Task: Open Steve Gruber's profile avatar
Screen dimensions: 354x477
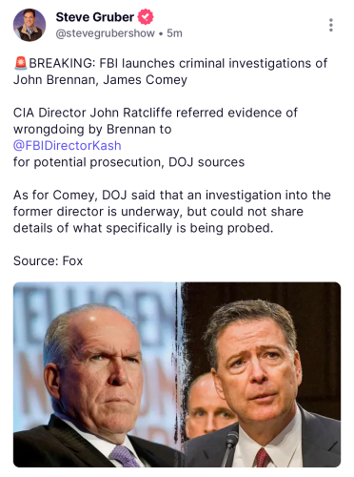Action: pyautogui.click(x=29, y=25)
